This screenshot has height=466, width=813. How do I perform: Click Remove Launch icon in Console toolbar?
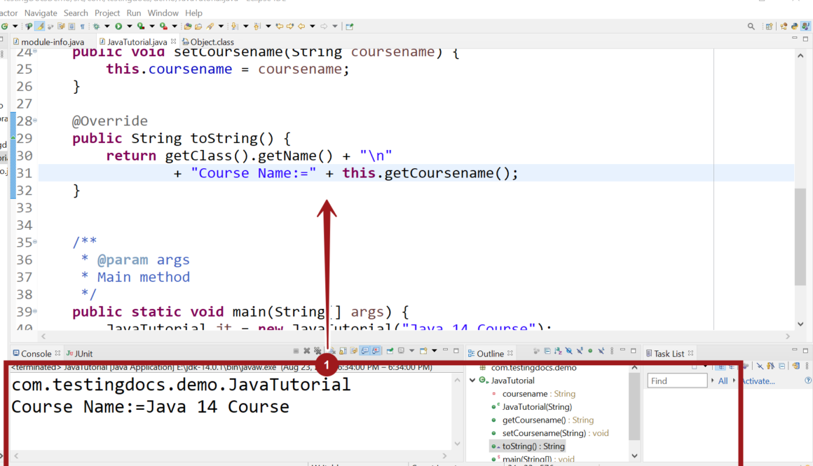pyautogui.click(x=306, y=351)
